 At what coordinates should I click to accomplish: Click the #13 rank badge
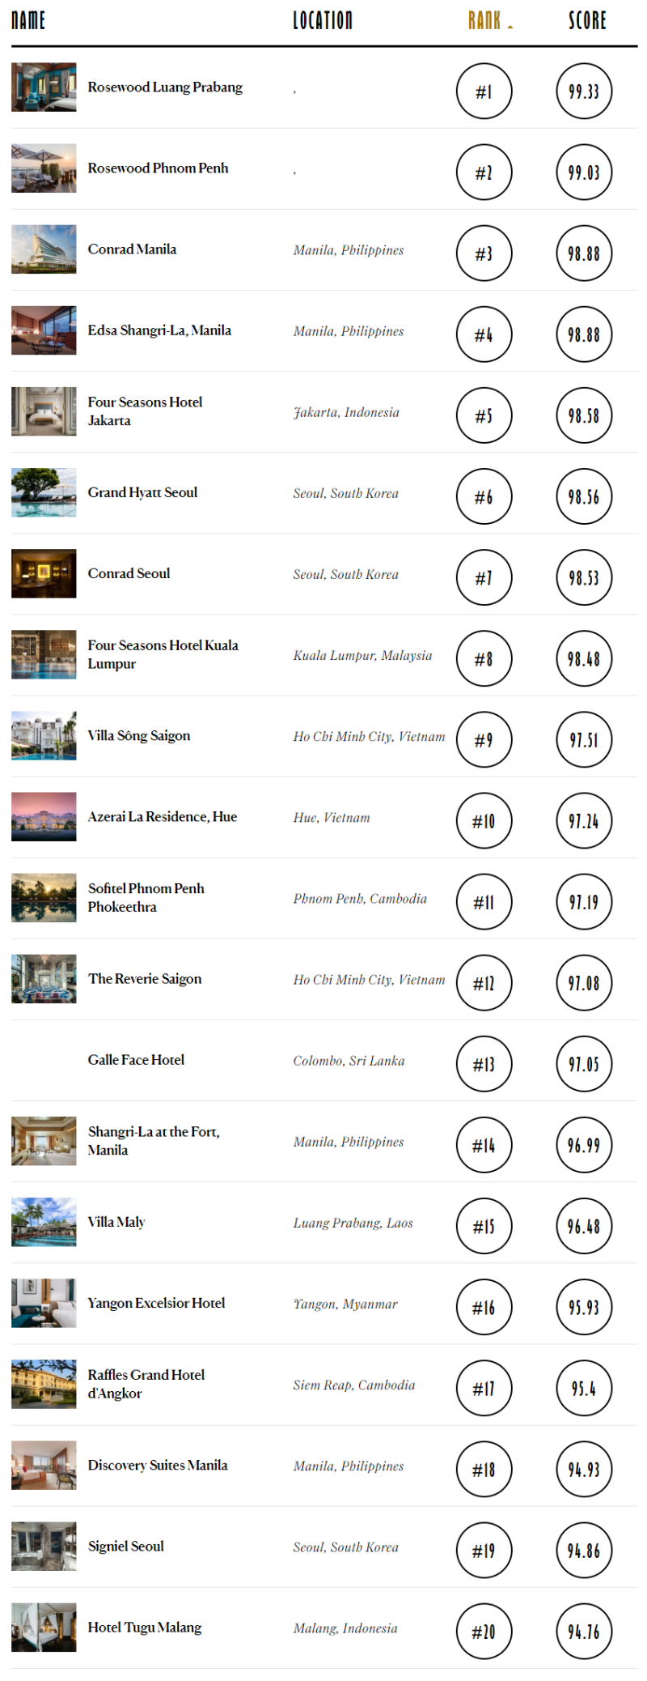pyautogui.click(x=484, y=1064)
